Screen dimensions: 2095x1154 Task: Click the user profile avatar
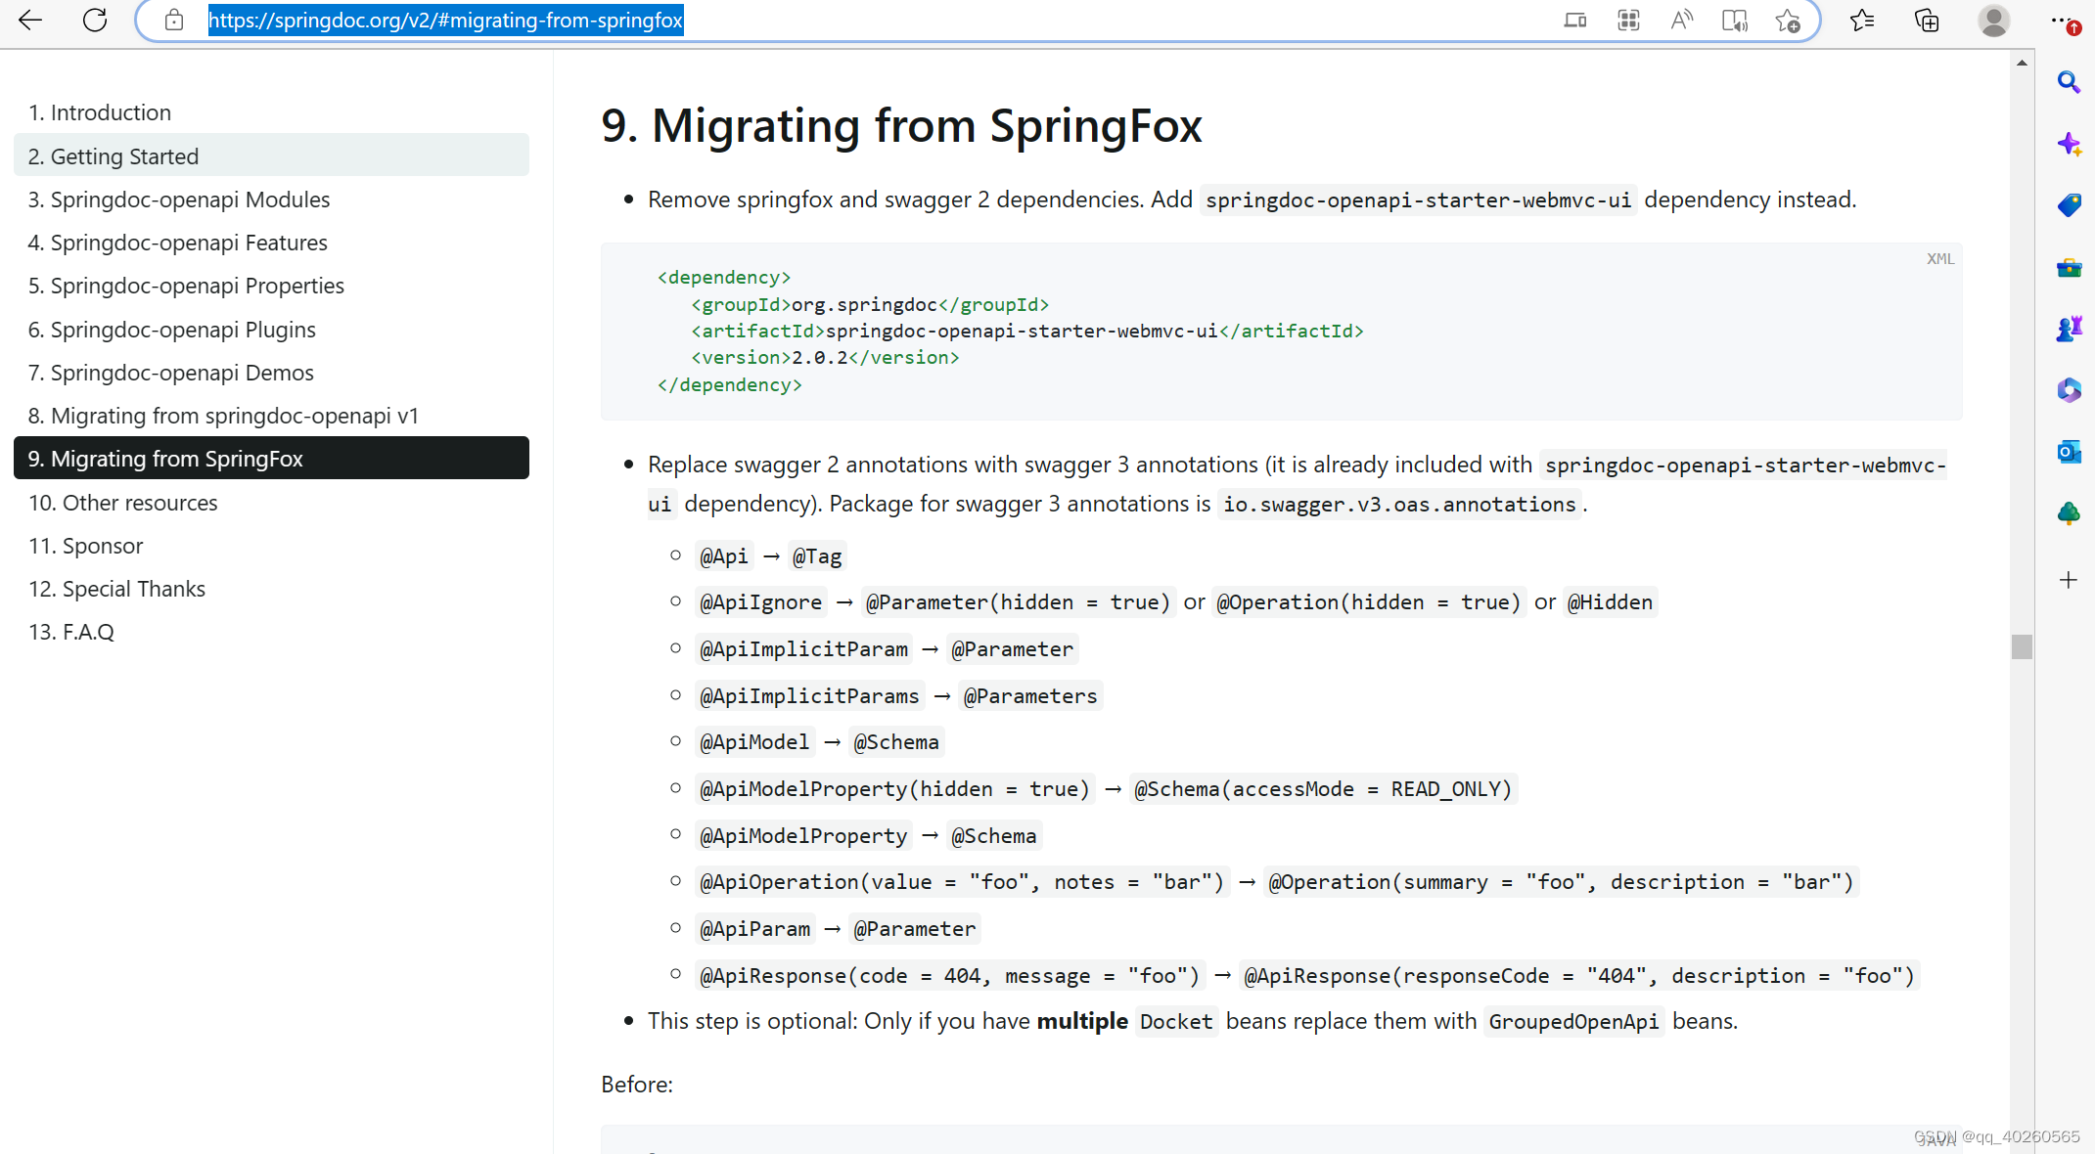1993,20
